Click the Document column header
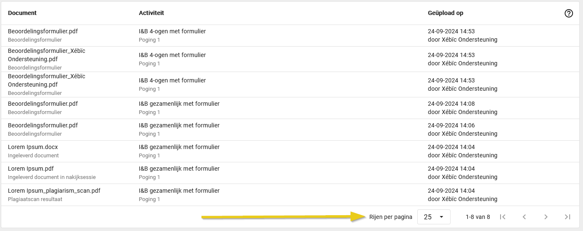Image resolution: width=583 pixels, height=231 pixels. point(22,13)
